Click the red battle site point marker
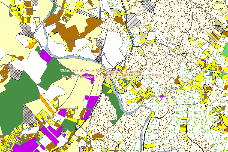This screenshot has width=228, height=152. pyautogui.click(x=110, y=75)
